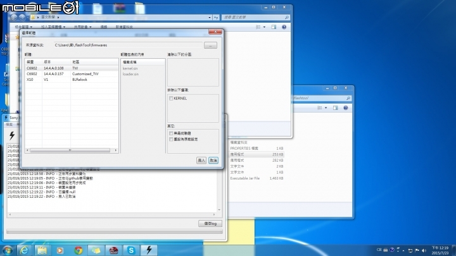Click the browse "..." button for source folder
Viewport: 456px width, 256px height.
(210, 46)
